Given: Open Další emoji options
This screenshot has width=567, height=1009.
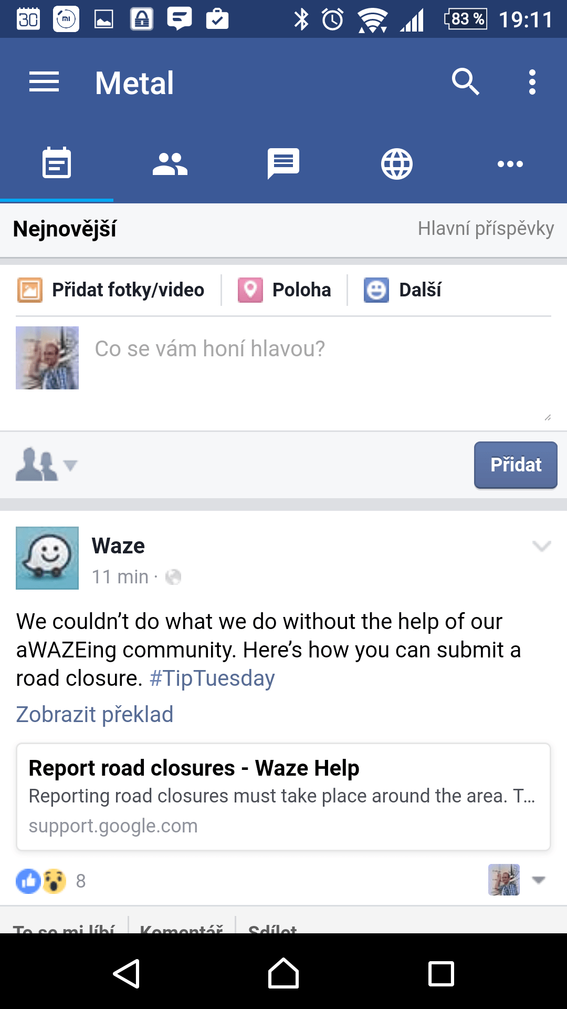Looking at the screenshot, I should tap(403, 290).
